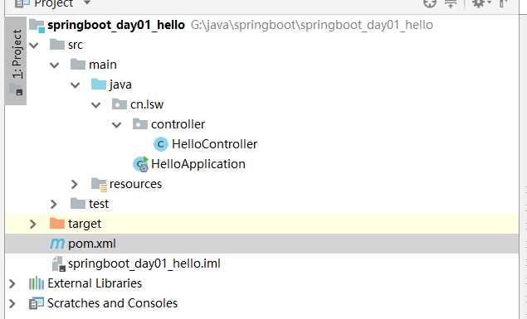Screen dimensions: 527x319
Task: Open the Project panel settings gear
Action: pyautogui.click(x=479, y=3)
